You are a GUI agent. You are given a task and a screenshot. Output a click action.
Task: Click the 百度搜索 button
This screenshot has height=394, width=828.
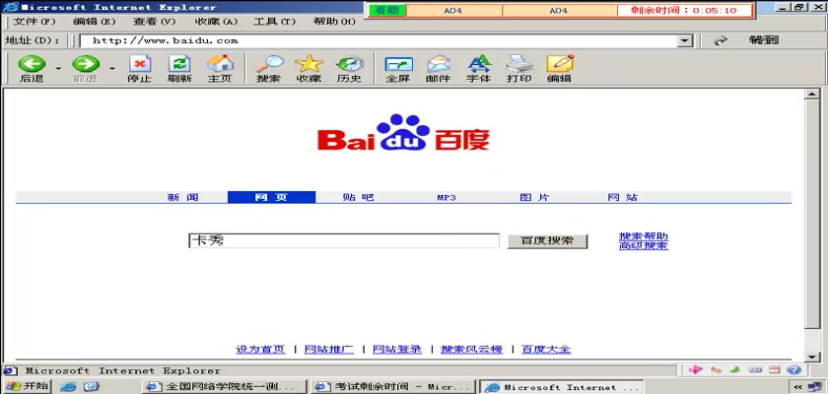(548, 241)
